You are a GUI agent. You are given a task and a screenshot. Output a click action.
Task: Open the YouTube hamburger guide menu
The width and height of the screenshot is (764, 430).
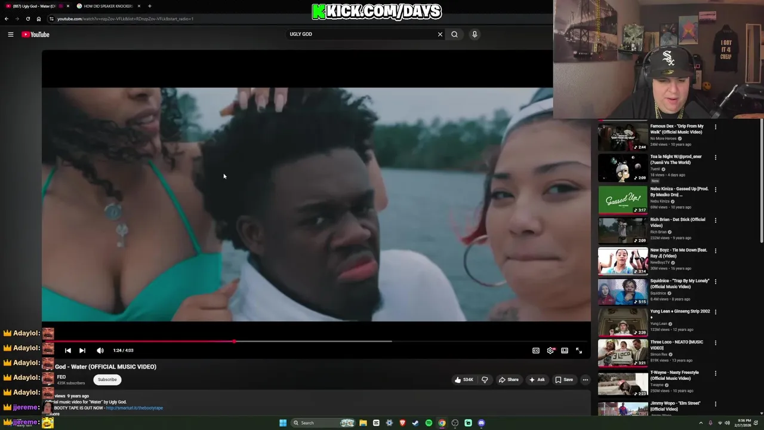tap(10, 35)
